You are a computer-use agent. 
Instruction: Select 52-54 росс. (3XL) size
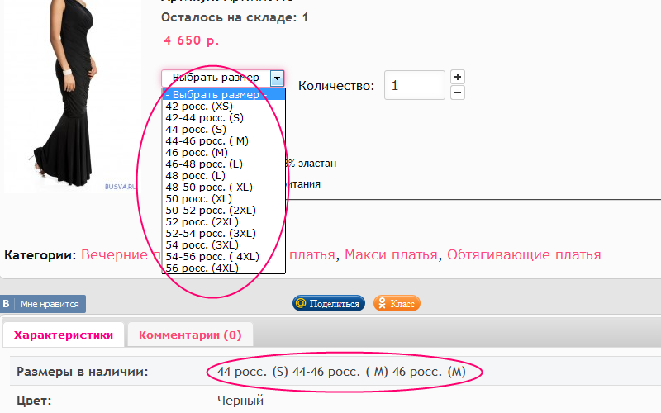[x=210, y=234]
